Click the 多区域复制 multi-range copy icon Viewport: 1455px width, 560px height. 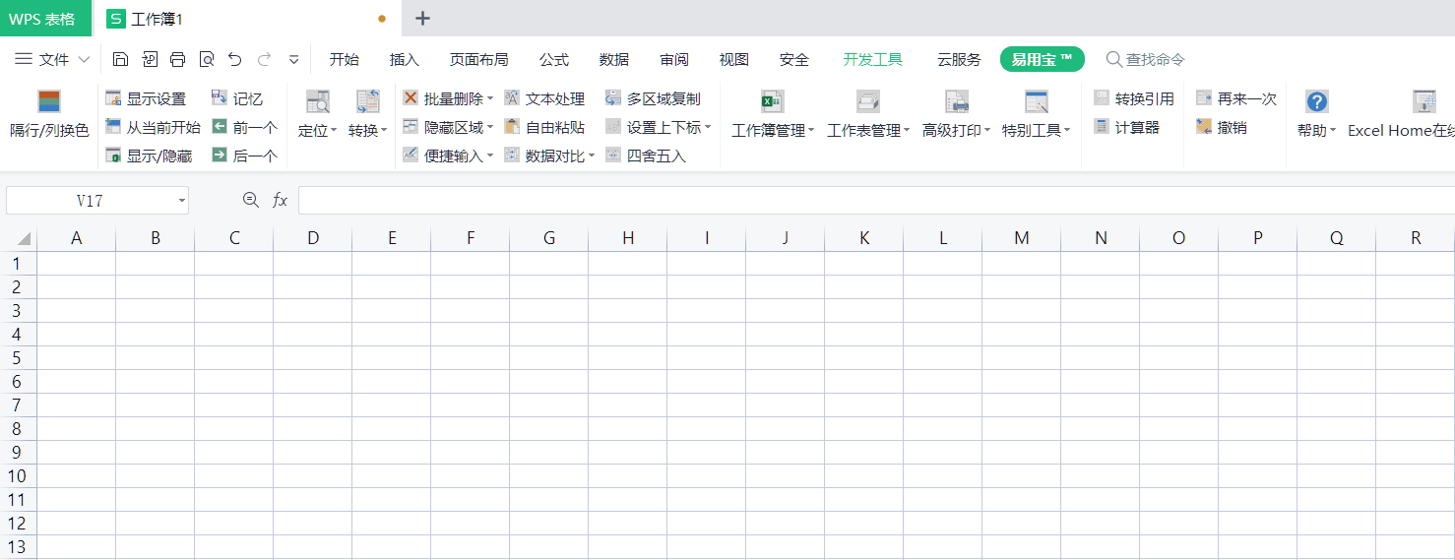[613, 98]
